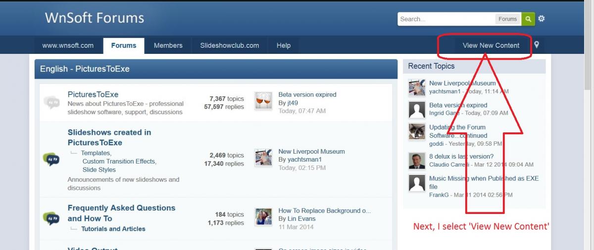
Task: Open Frequently Asked Questions and How To forum
Action: click(121, 213)
